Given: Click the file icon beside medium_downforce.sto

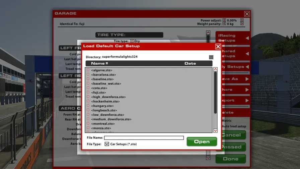Looking at the screenshot, I should [88, 119].
